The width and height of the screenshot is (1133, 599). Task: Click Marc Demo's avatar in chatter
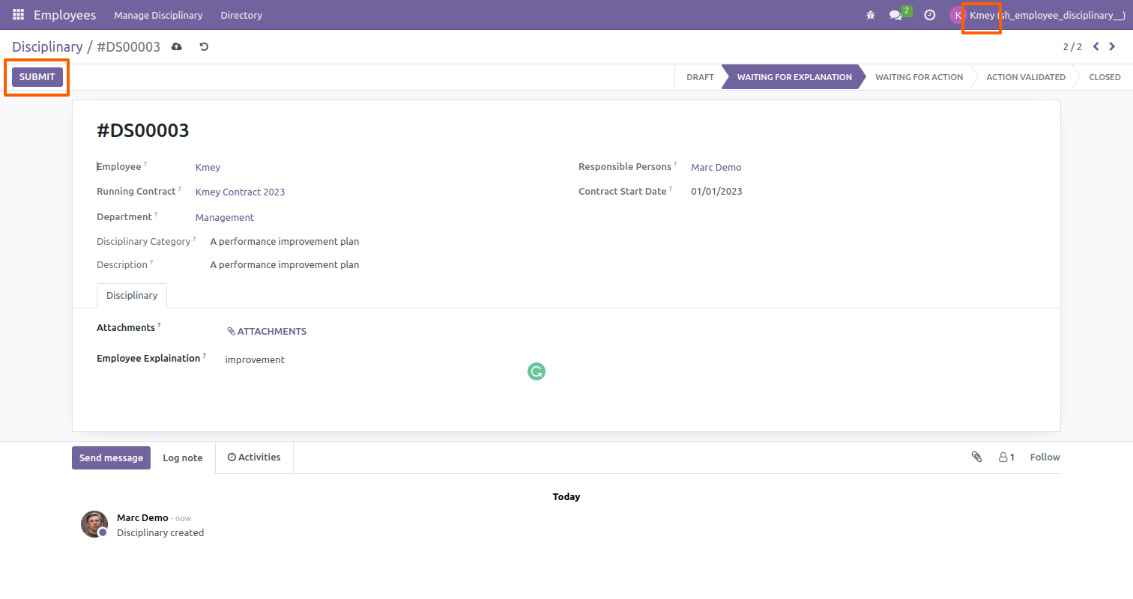point(94,524)
